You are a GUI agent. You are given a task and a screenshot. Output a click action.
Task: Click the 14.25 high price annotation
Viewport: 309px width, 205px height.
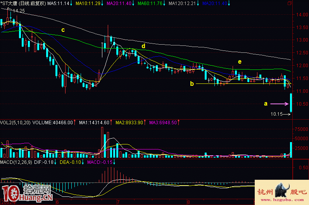coord(19,11)
